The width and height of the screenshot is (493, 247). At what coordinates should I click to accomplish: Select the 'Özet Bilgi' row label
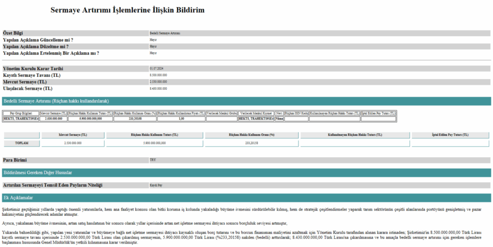(x=13, y=33)
